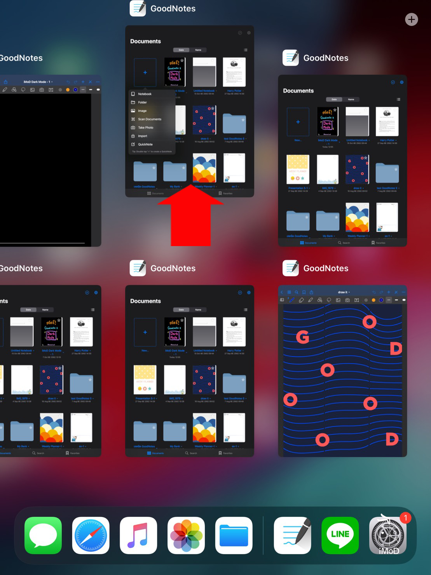Launch the LINE app from the dock
This screenshot has width=431, height=575.
340,535
